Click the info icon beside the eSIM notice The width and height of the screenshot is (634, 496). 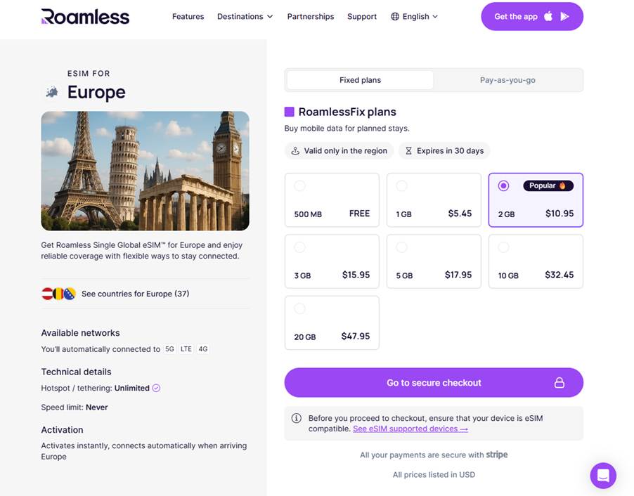click(x=297, y=418)
